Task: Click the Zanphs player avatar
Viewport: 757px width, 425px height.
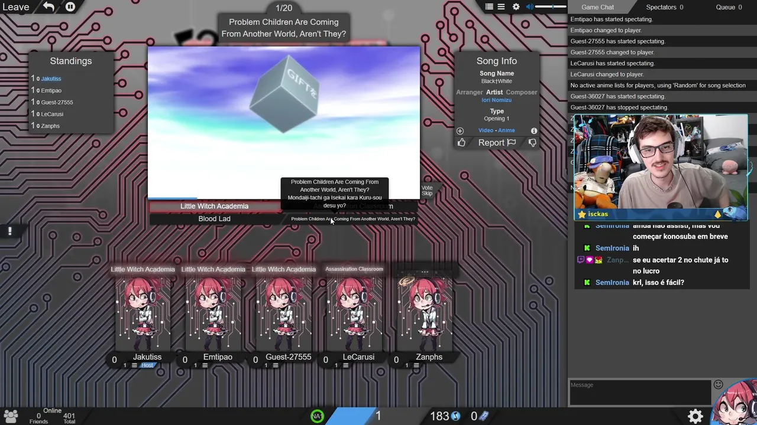Action: [425, 313]
